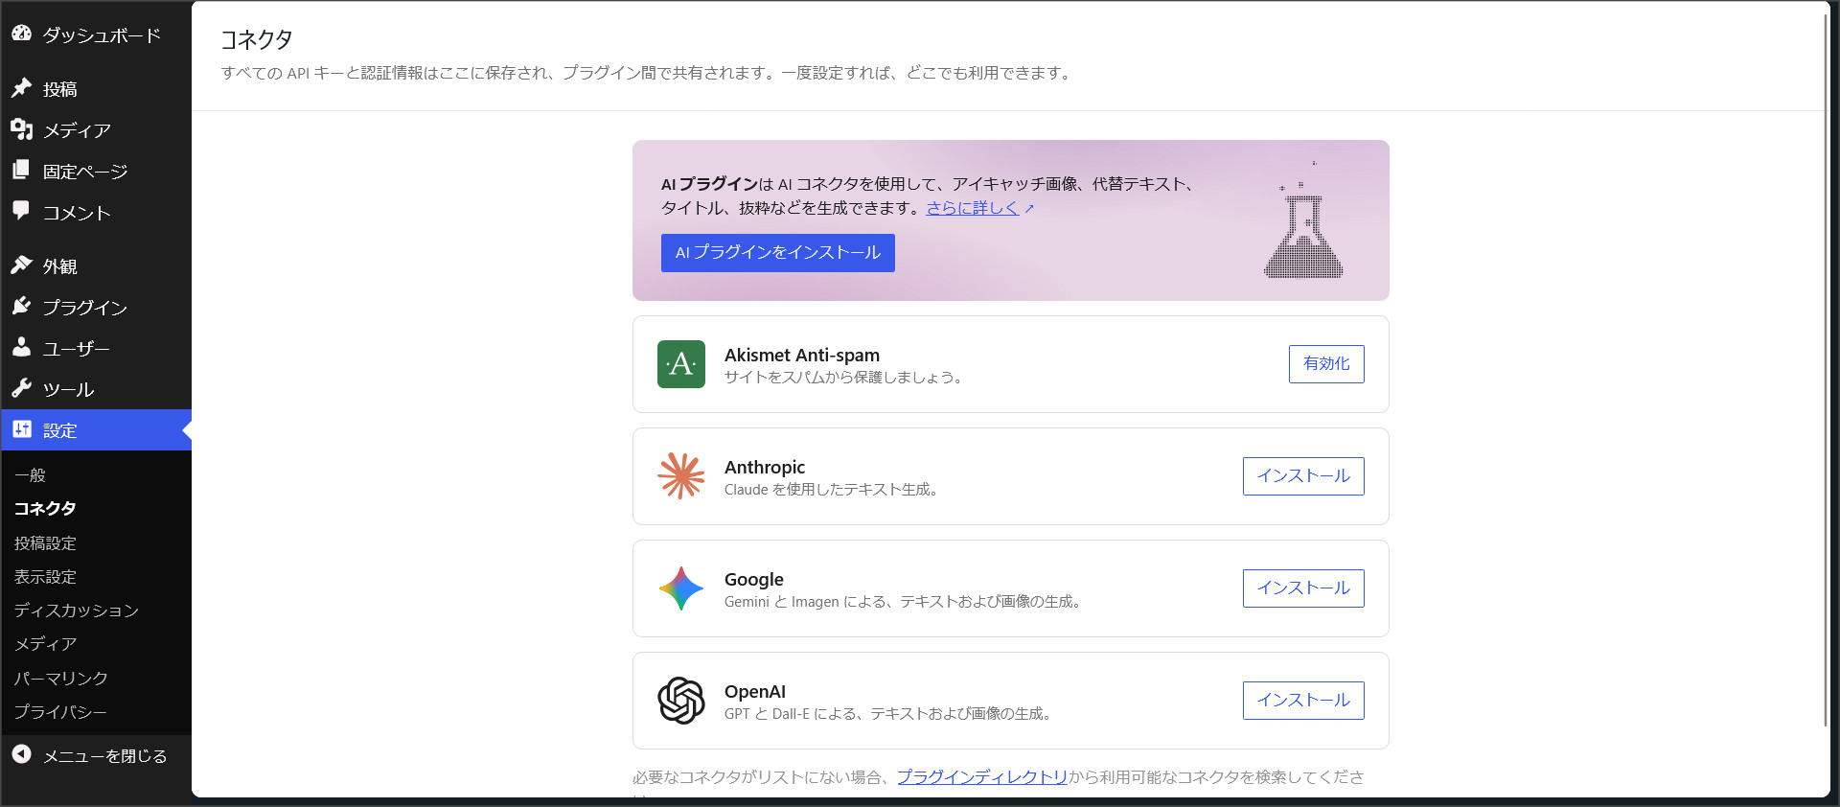This screenshot has height=807, width=1840.
Task: Click AI プラグインをインストール button
Action: 778,253
